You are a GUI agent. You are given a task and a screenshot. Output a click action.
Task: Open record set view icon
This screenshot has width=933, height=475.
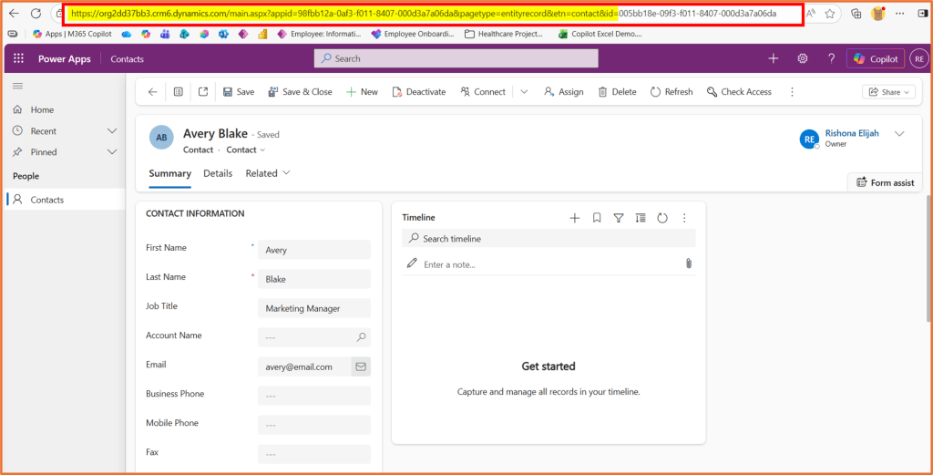click(178, 92)
